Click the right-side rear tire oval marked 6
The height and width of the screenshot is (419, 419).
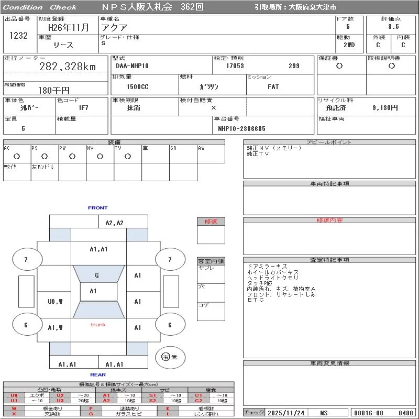click(170, 325)
